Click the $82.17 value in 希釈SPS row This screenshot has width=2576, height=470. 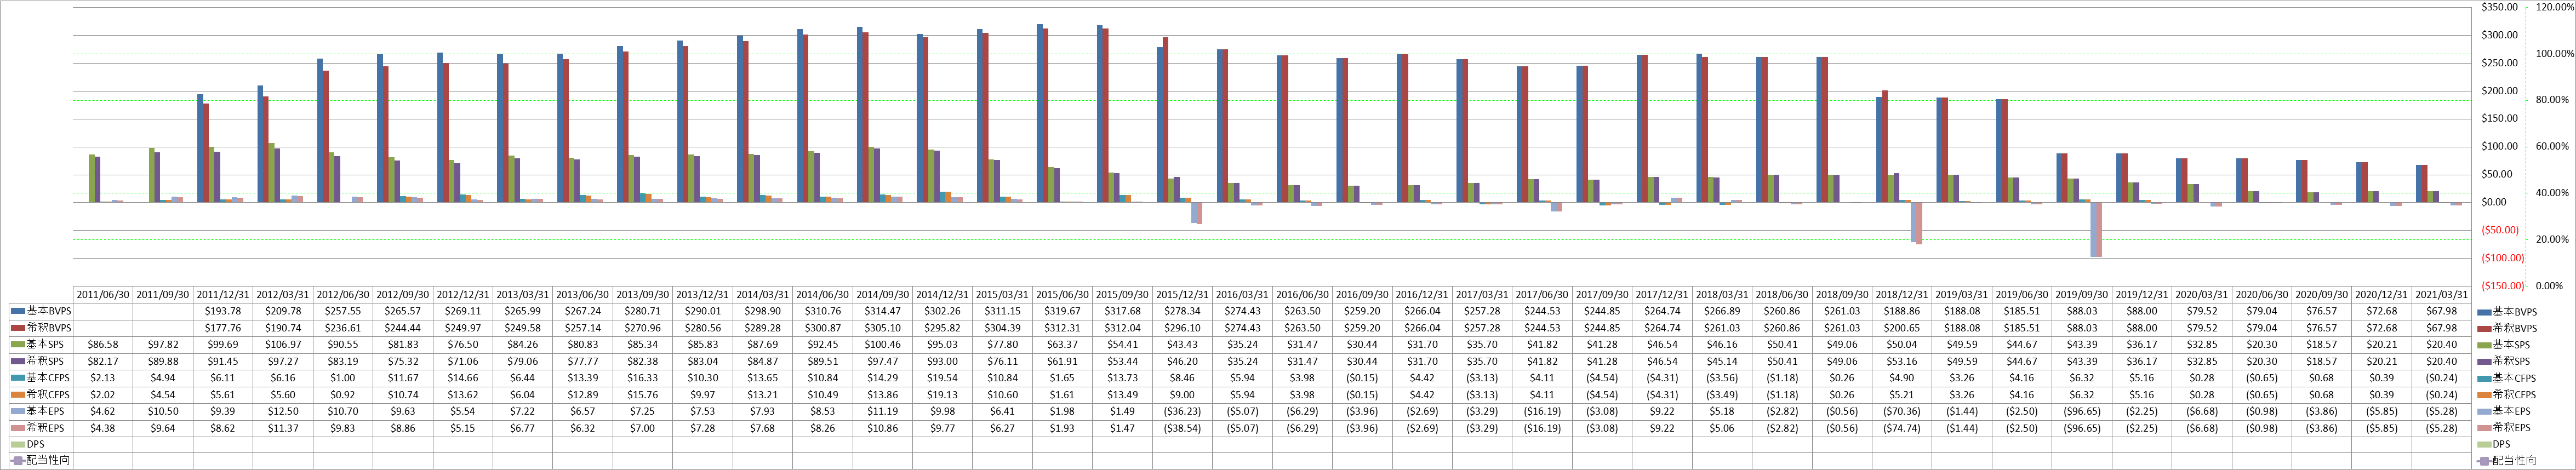103,361
